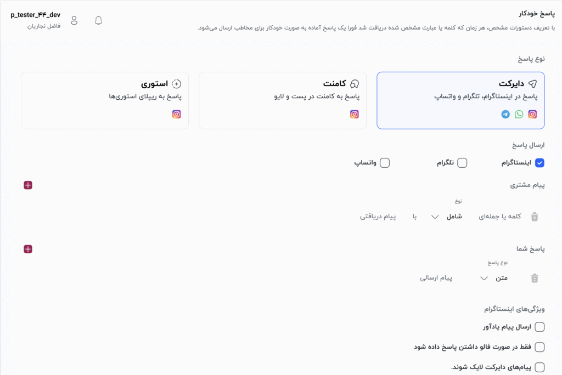Click the Instagram icon on the دایرکت card

point(532,115)
